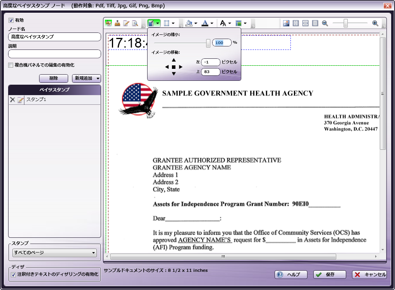Click the eagle flag logo in document
The height and width of the screenshot is (290, 395).
pos(139,101)
